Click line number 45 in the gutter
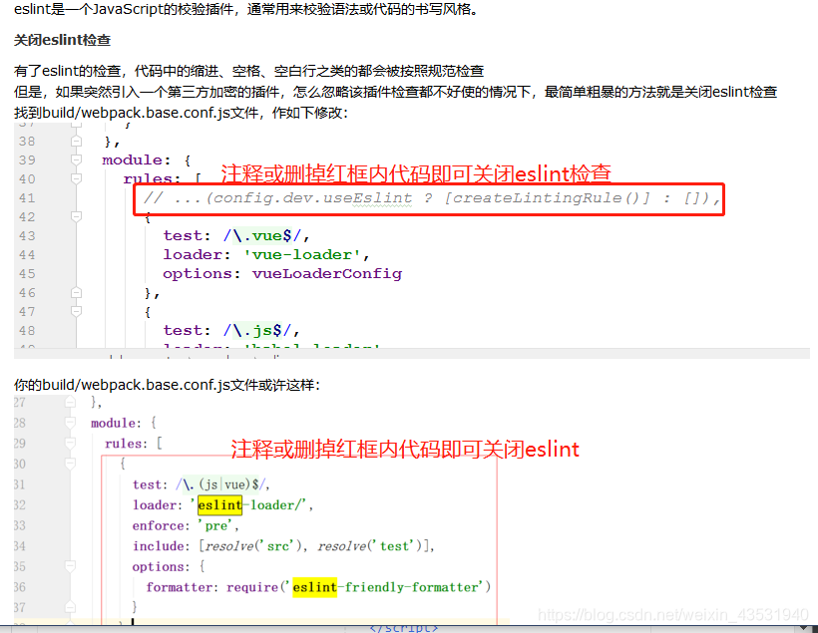 point(27,274)
